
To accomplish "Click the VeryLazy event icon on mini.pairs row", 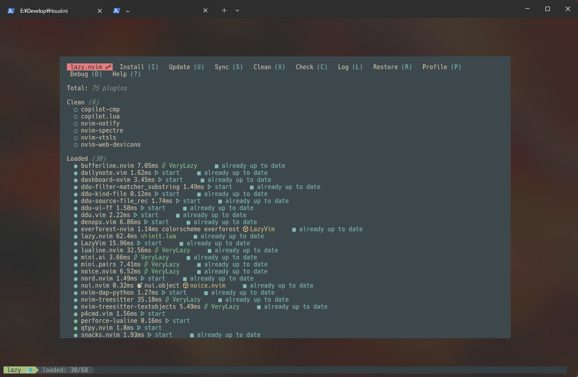I will (146, 264).
